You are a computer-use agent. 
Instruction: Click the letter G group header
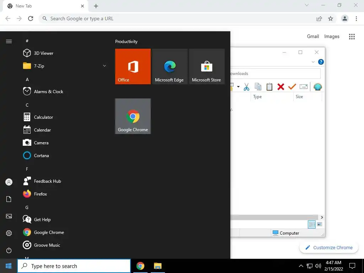tap(27, 208)
